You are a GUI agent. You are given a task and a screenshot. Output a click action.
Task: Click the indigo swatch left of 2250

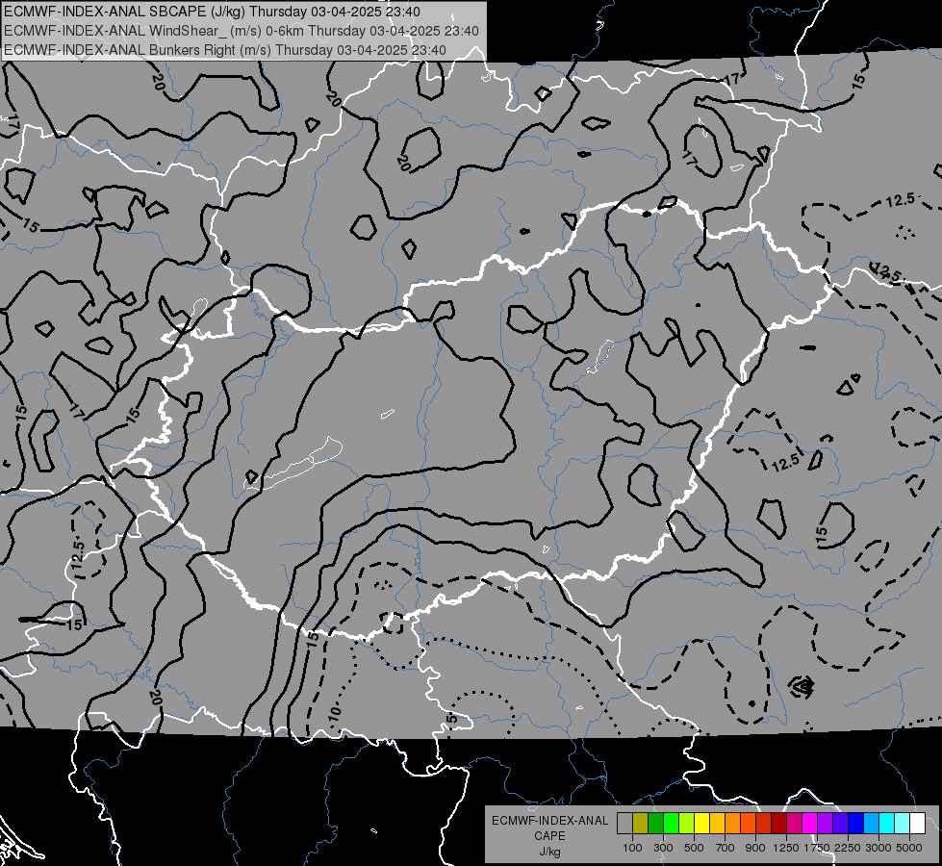pos(840,824)
